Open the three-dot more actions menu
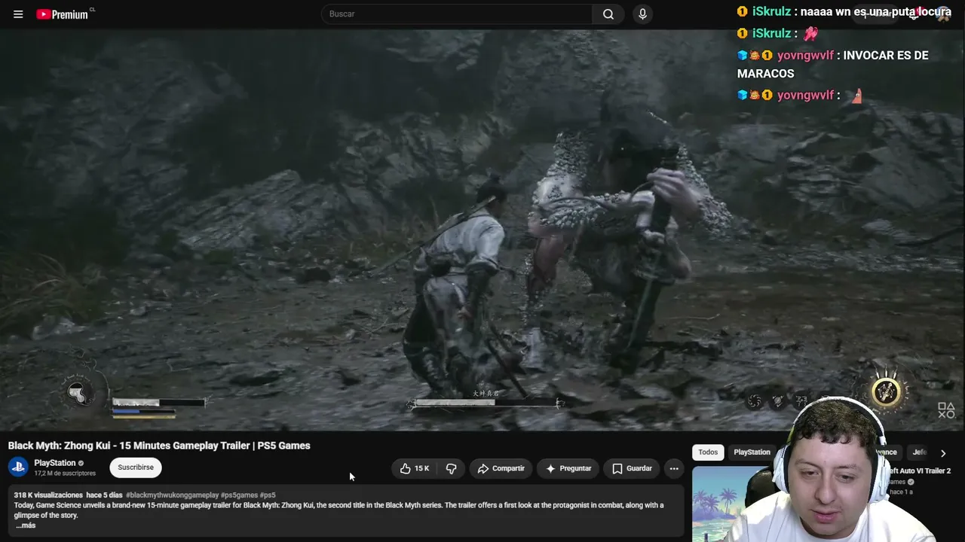The height and width of the screenshot is (542, 965). click(674, 468)
